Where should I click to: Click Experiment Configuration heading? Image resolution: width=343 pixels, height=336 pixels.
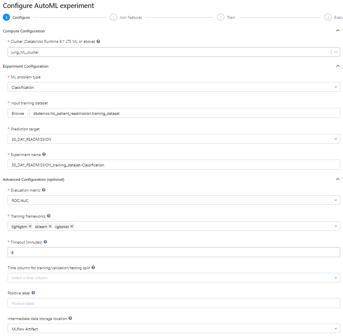coord(26,66)
